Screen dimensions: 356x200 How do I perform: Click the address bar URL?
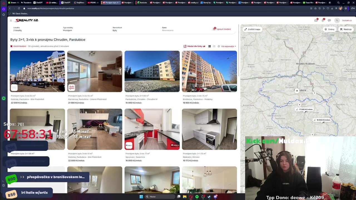(51, 8)
